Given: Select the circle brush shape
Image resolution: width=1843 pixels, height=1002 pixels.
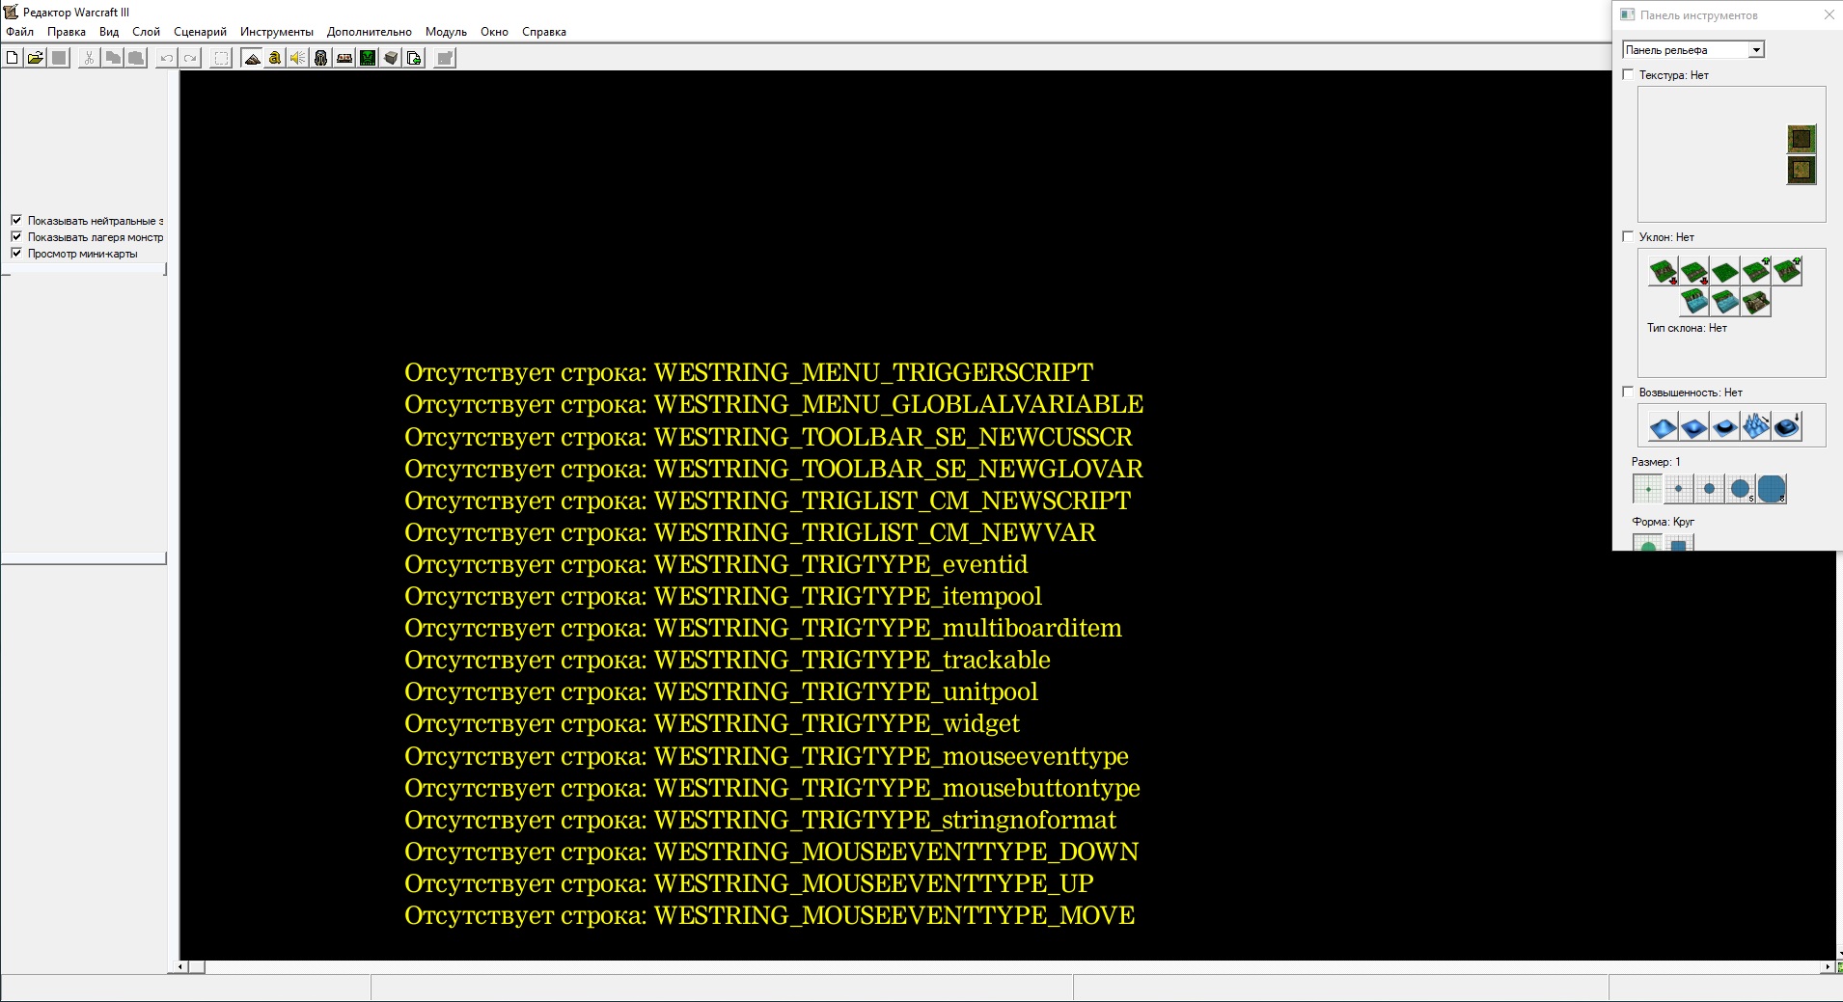Looking at the screenshot, I should point(1647,544).
